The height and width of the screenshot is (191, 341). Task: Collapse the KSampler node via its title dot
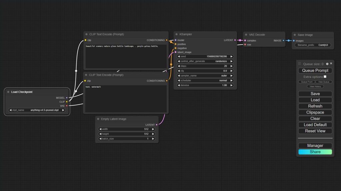[176, 34]
